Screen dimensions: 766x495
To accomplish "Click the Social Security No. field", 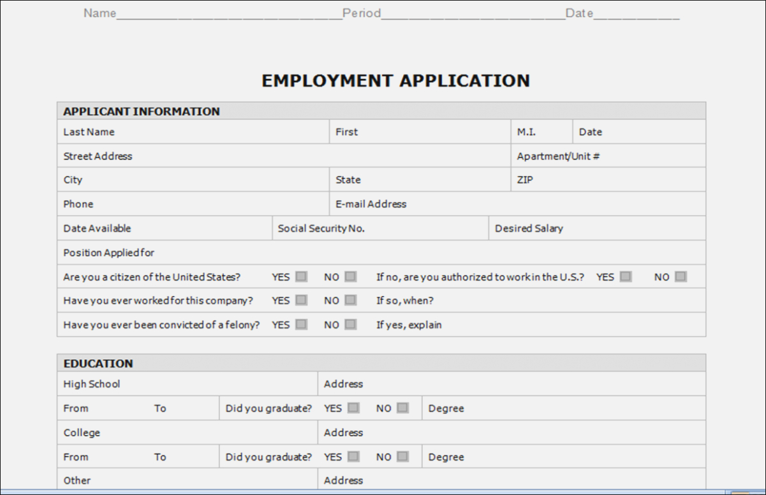I will coord(380,228).
